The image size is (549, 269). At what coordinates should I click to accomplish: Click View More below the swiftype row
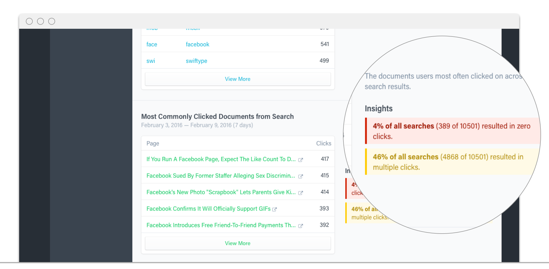pos(237,79)
